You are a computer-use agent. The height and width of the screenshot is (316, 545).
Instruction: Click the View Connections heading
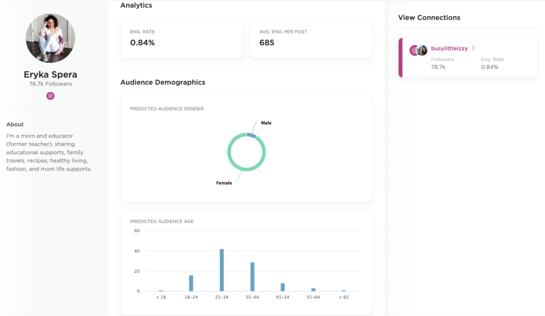point(429,18)
